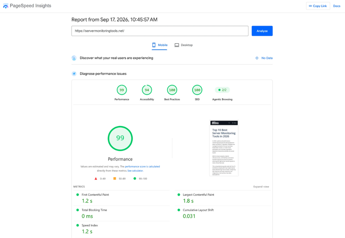
Task: Click the SEO label under the gauge
Action: [197, 99]
